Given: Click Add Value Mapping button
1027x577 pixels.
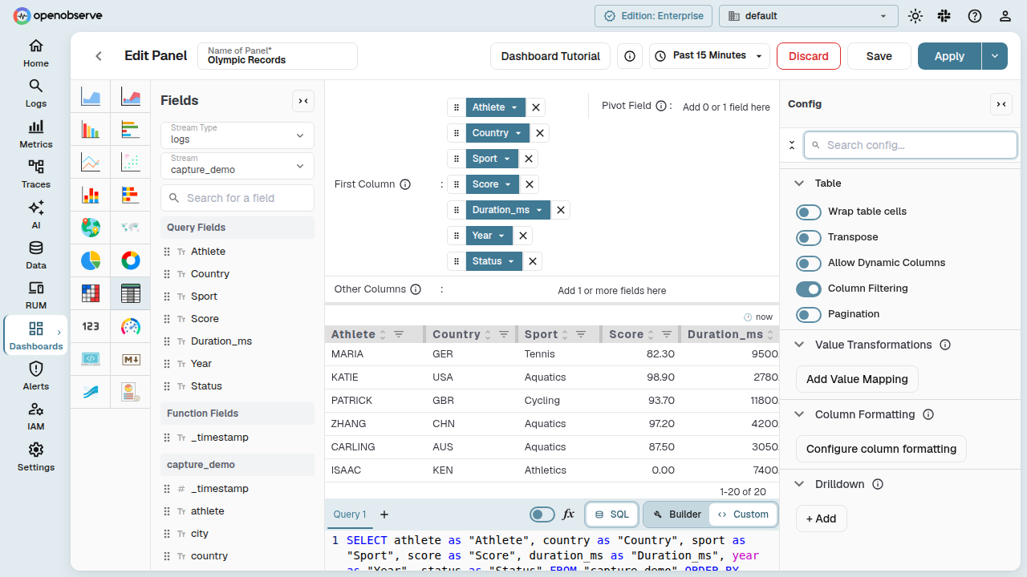Looking at the screenshot, I should (857, 379).
